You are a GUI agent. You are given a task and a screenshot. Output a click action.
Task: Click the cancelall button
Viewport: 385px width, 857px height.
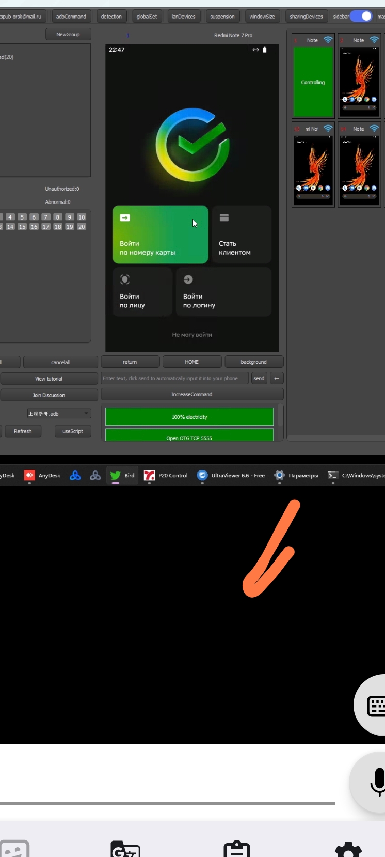(60, 362)
